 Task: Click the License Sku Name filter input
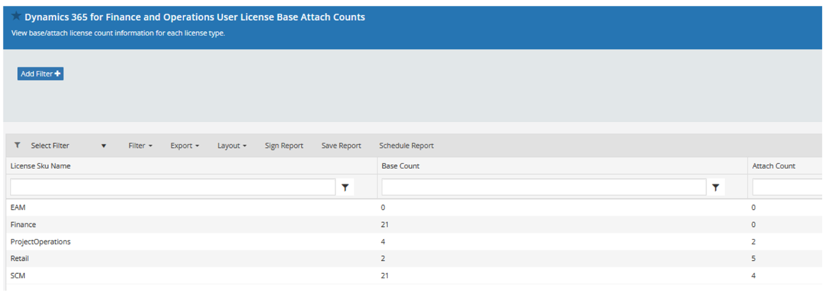(x=173, y=187)
